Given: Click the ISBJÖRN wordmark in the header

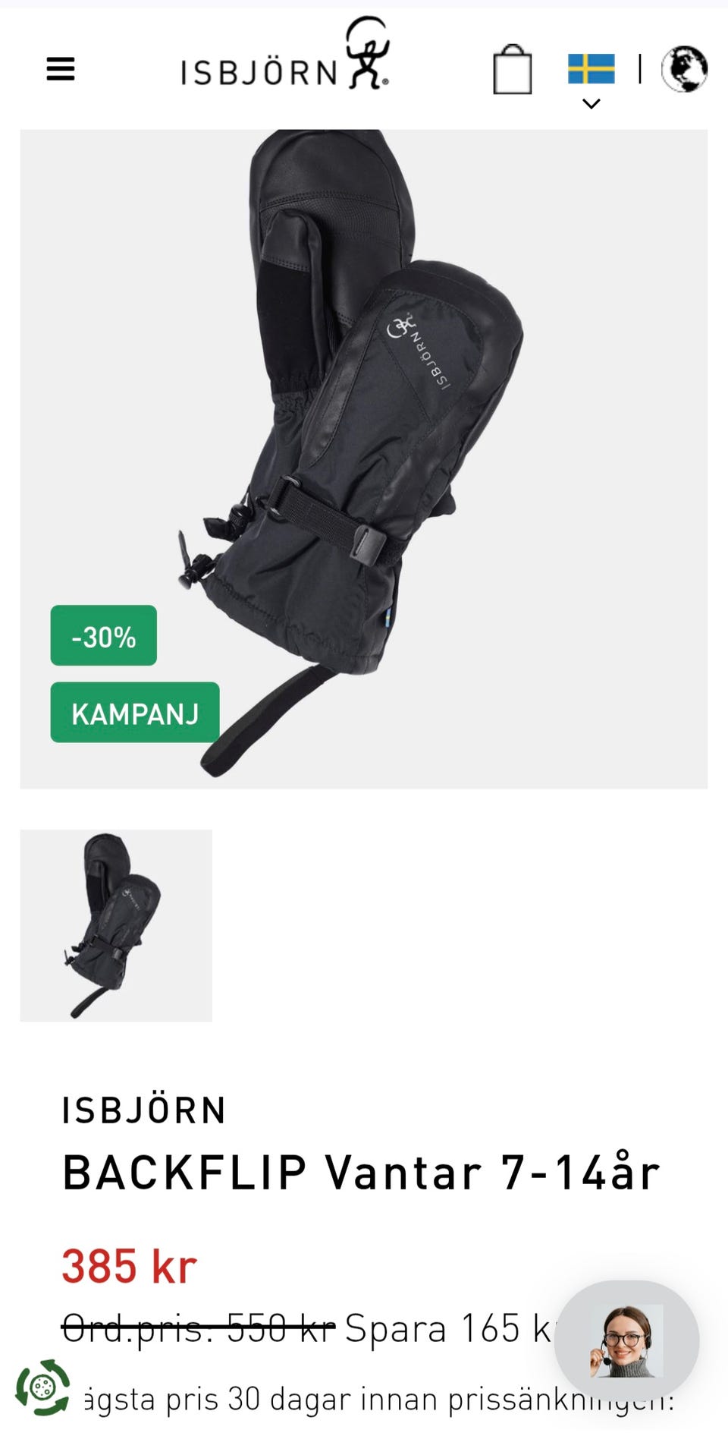Looking at the screenshot, I should (x=259, y=73).
